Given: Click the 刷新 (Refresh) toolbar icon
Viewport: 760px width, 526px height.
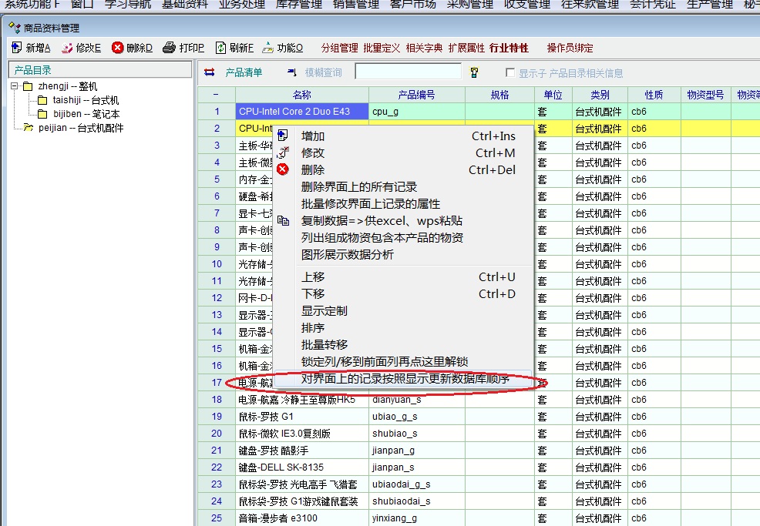Looking at the screenshot, I should click(220, 48).
